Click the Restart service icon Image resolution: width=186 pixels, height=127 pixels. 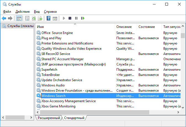[83, 18]
